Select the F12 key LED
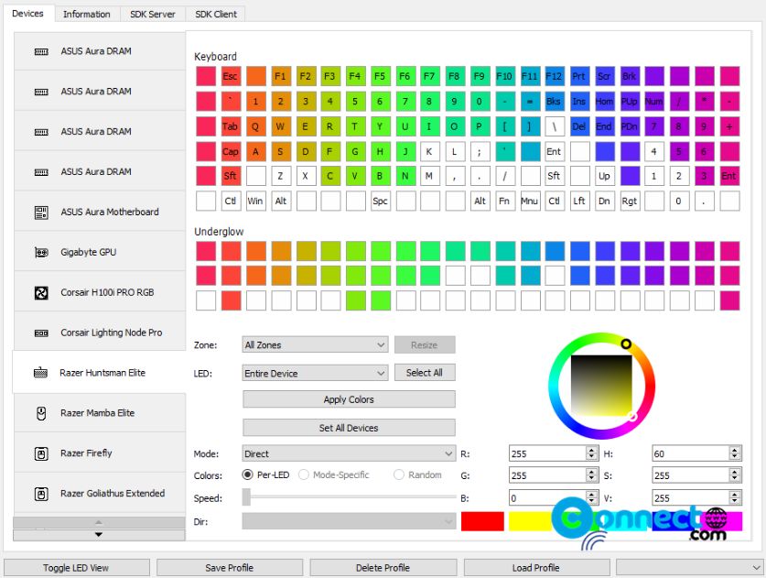This screenshot has height=578, width=766. coord(554,76)
